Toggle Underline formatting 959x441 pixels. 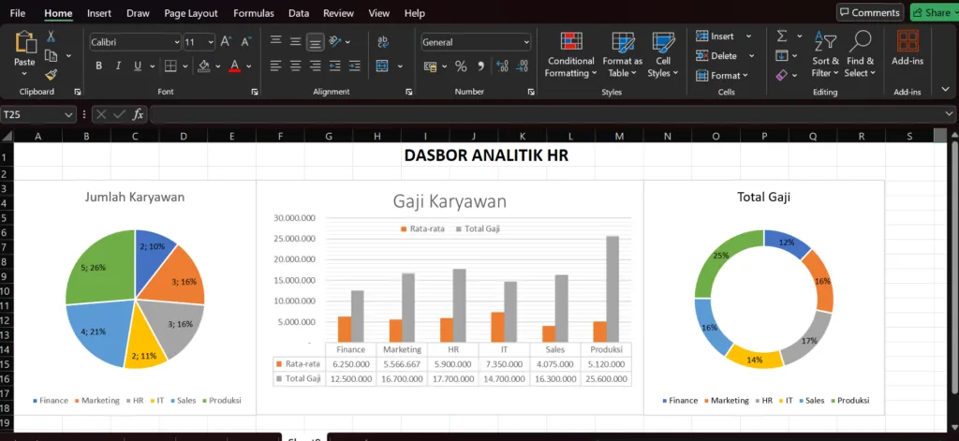[x=137, y=66]
